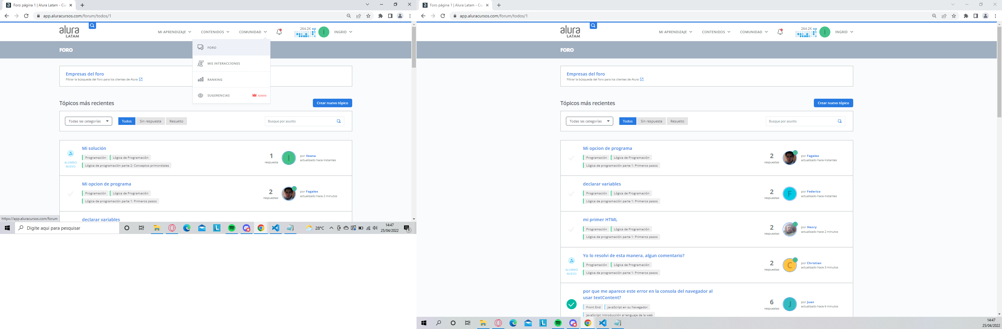The height and width of the screenshot is (329, 1002).
Task: Open the external-link icon next to Empresas del foro, left window
Action: coord(141,79)
